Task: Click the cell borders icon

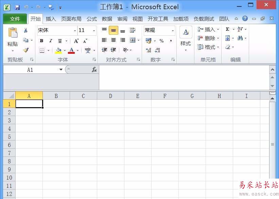Action: pyautogui.click(x=42, y=50)
